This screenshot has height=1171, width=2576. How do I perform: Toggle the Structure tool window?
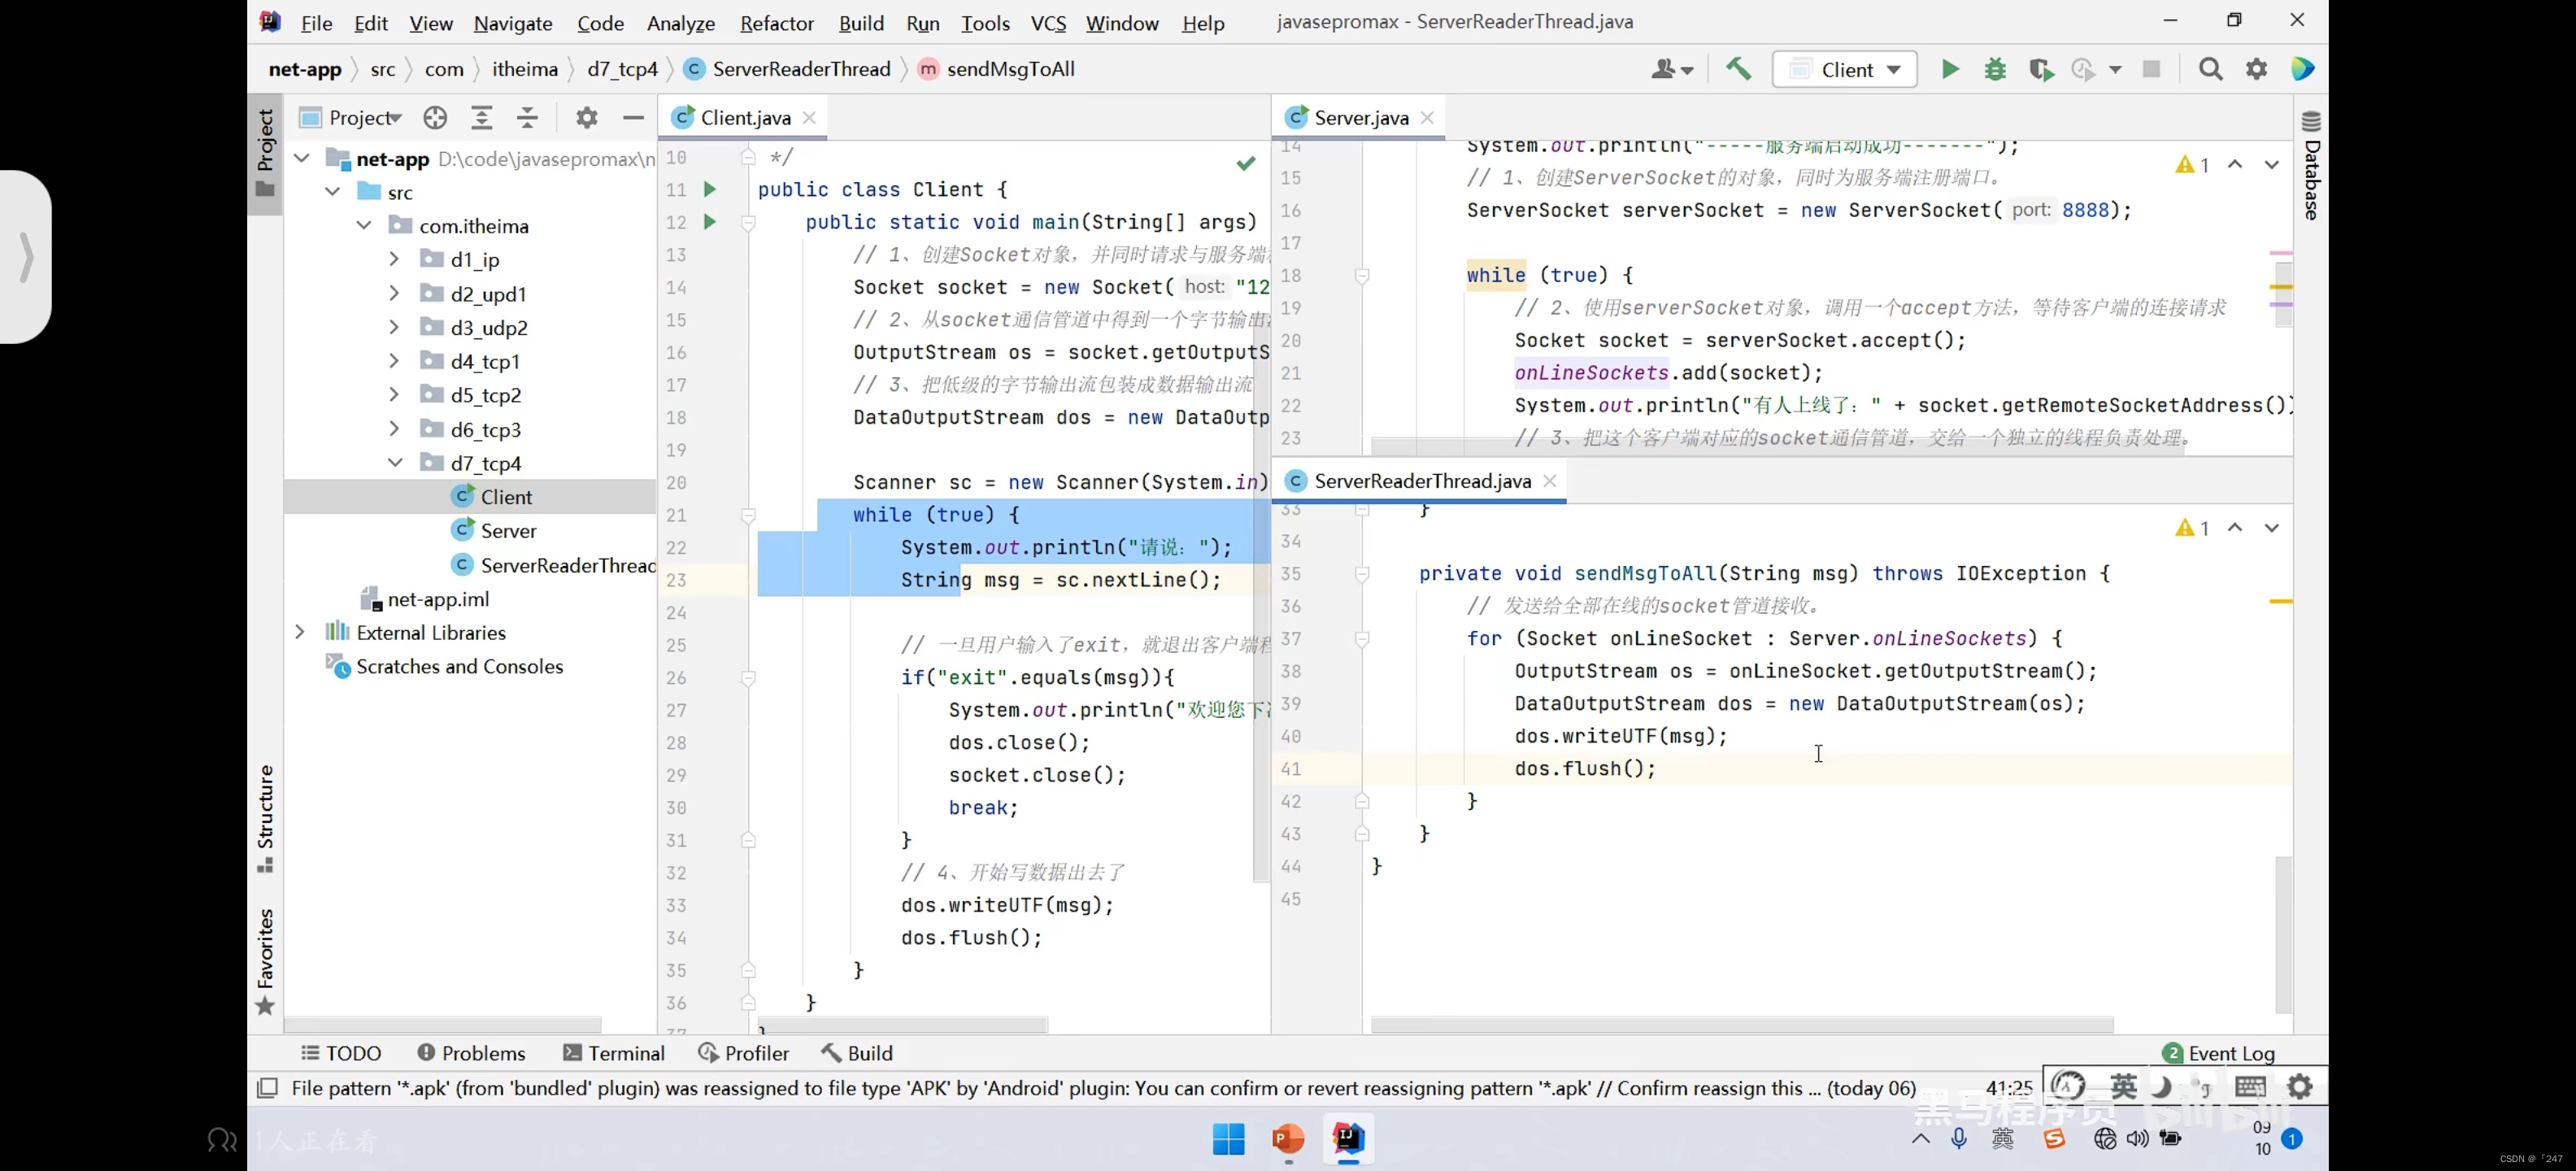(265, 818)
